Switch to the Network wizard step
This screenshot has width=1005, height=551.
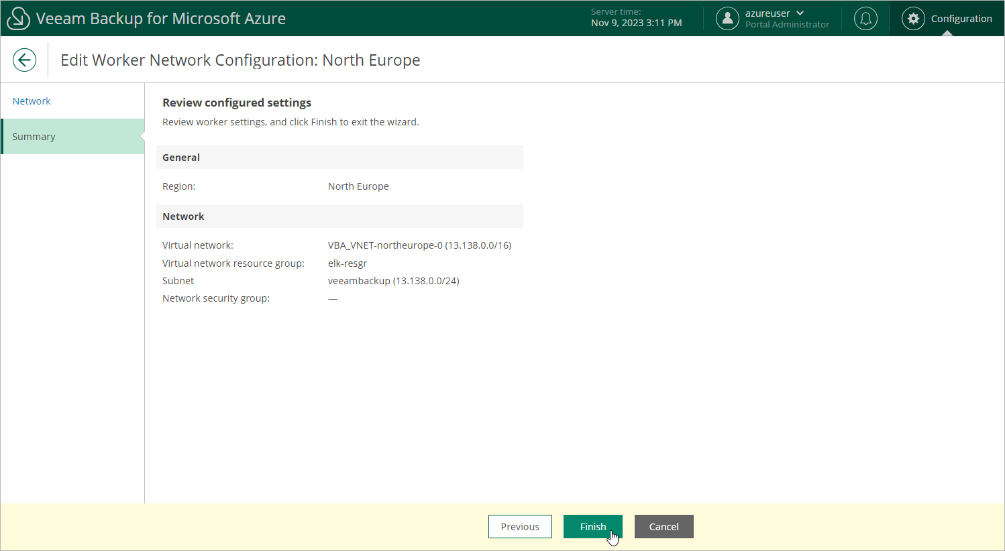point(32,101)
